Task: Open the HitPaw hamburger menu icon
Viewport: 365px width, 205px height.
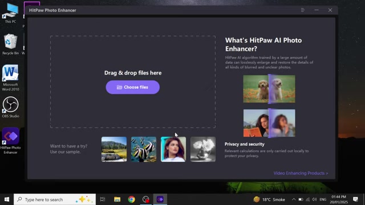Action: [303, 10]
